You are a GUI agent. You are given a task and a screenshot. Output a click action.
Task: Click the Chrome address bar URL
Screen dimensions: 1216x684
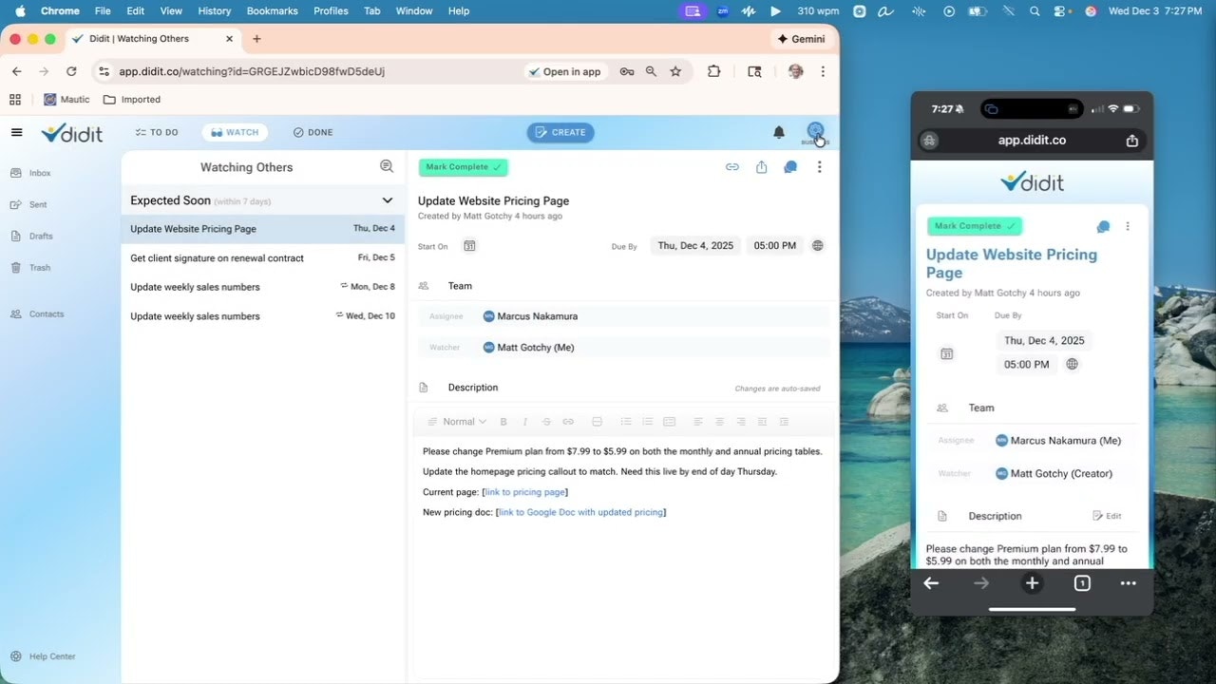coord(252,71)
